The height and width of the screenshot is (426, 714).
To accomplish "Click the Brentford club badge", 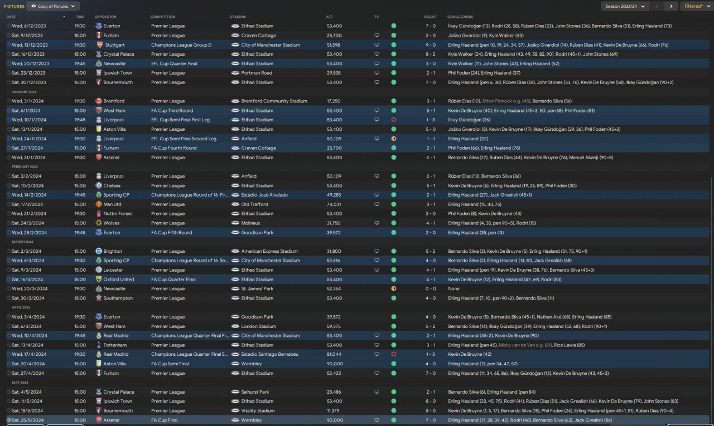I will coord(99,101).
